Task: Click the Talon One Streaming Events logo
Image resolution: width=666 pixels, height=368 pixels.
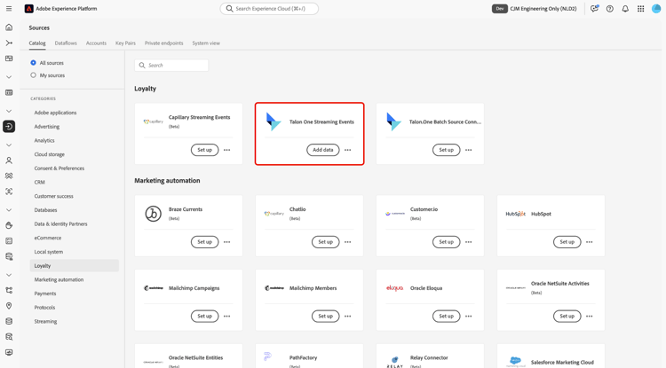Action: (x=274, y=121)
